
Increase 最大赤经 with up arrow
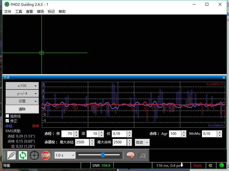[x=92, y=141]
